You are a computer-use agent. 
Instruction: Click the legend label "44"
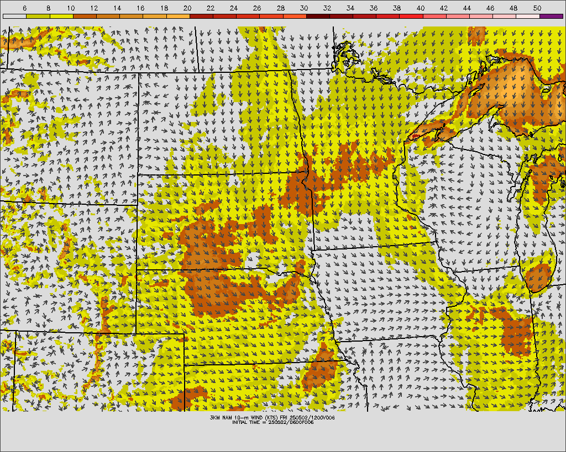tap(467, 8)
